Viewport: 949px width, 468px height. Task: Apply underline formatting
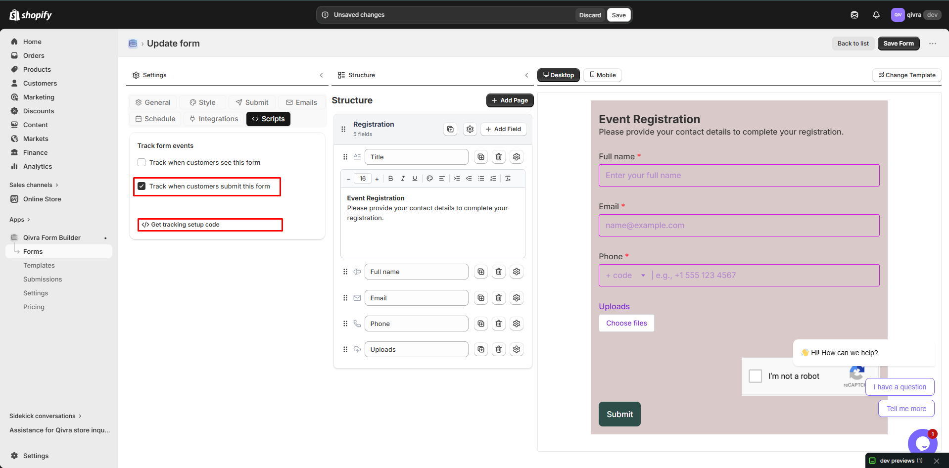(x=415, y=179)
